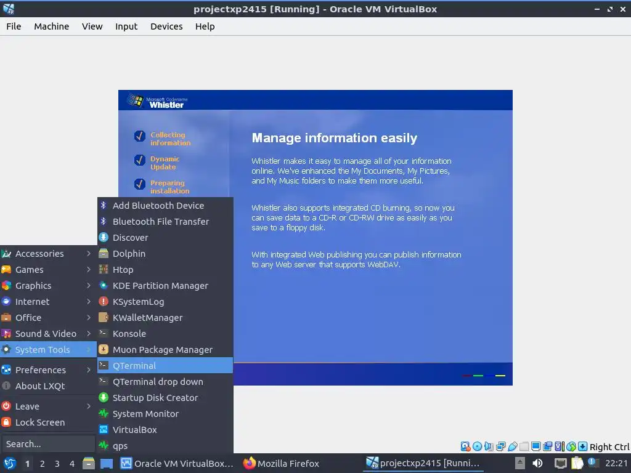631x473 pixels.
Task: Click the USB devices indicator in status bar
Action: (512, 447)
